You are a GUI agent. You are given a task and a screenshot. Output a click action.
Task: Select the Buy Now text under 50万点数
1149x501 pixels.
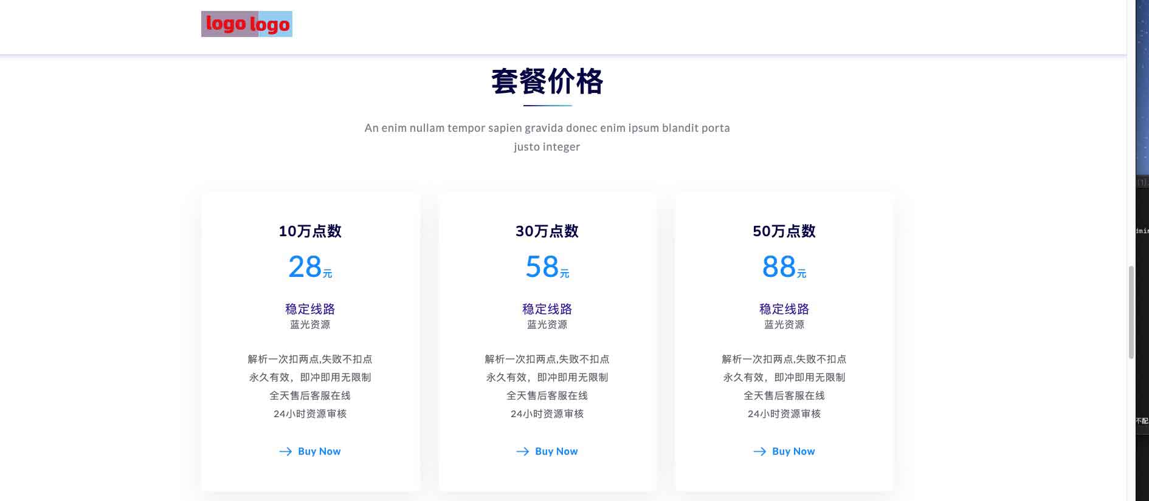pos(793,451)
